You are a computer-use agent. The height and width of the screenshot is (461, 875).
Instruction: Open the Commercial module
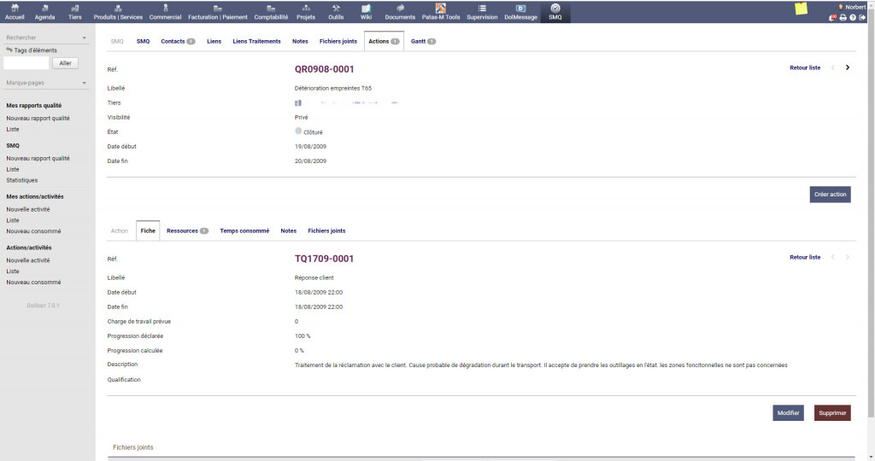click(x=165, y=12)
